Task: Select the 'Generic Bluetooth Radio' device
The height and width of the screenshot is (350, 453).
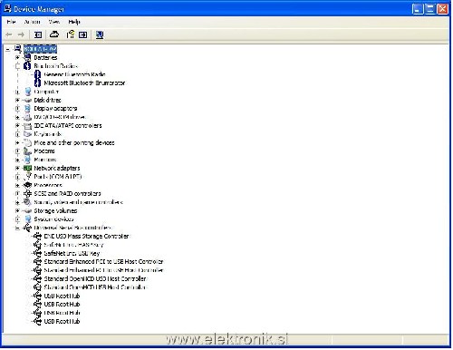Action: coord(74,74)
